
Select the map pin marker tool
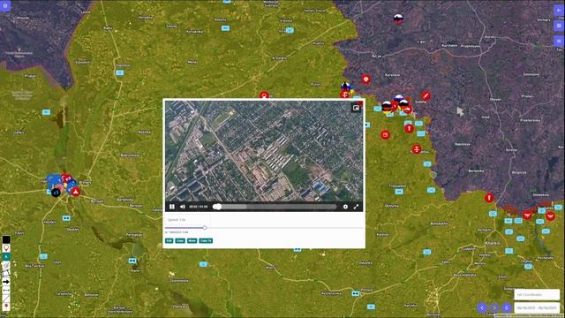[x=6, y=248]
